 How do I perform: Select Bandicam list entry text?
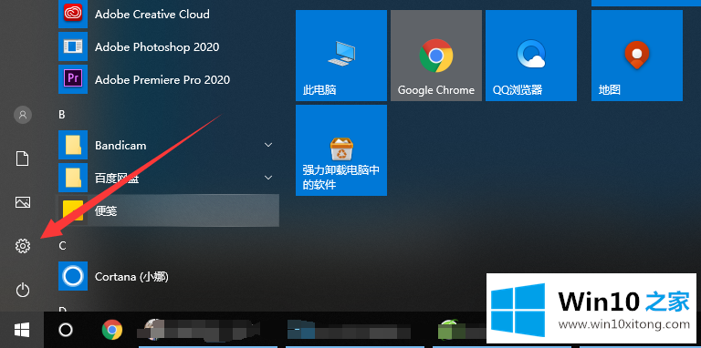(120, 146)
